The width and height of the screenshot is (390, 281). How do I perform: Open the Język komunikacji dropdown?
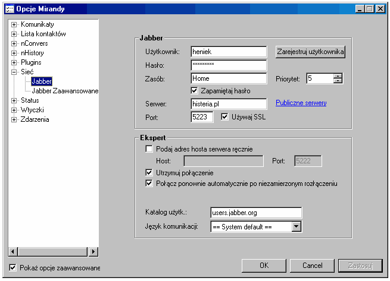point(297,226)
